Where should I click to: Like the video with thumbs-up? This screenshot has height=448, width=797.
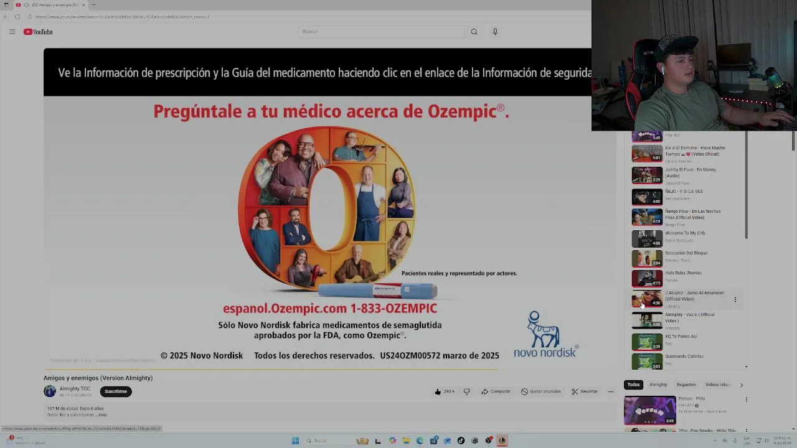pyautogui.click(x=444, y=391)
